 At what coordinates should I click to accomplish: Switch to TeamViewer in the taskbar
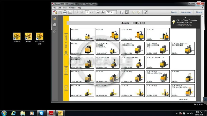(x=41, y=113)
